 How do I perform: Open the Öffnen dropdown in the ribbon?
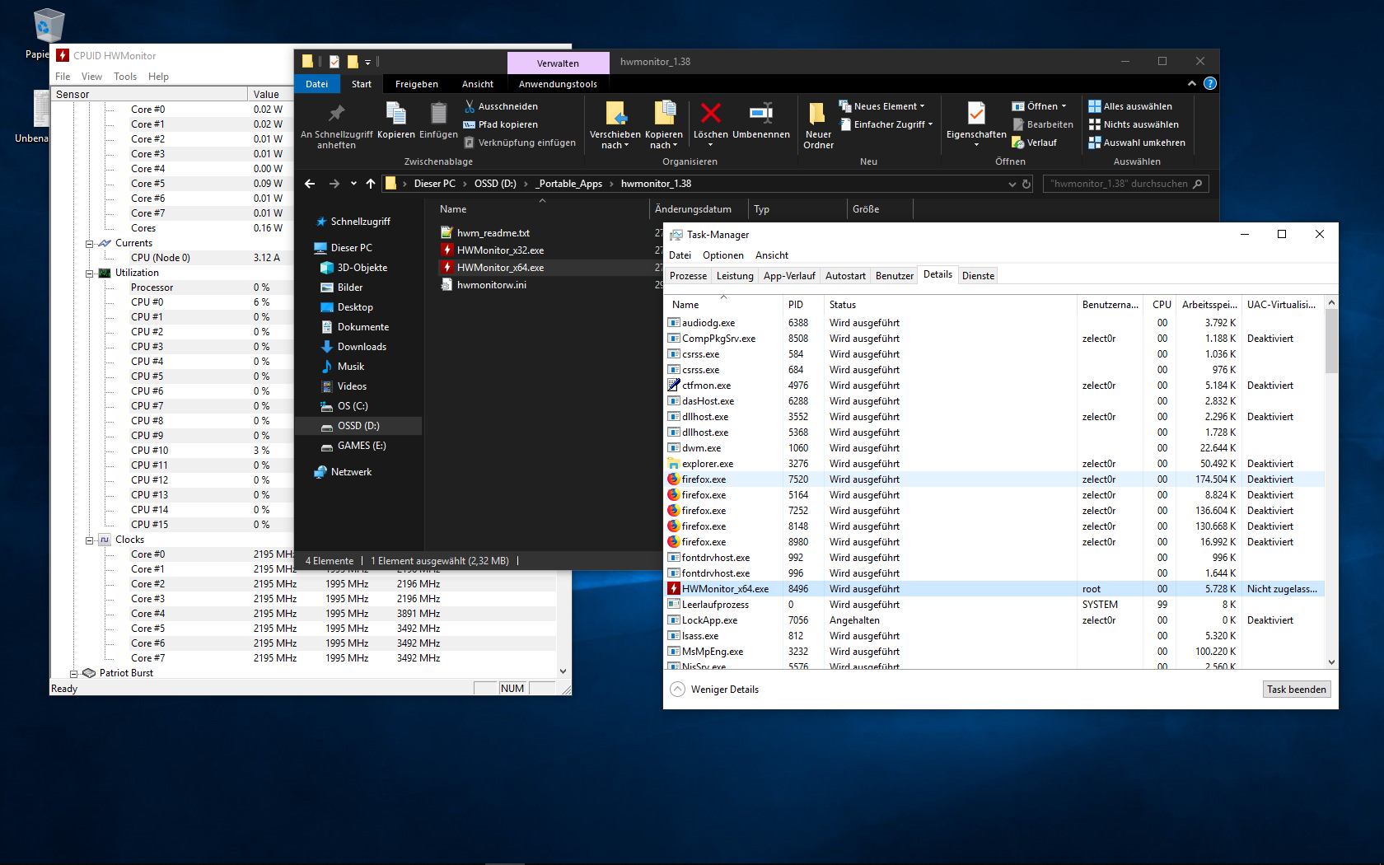pyautogui.click(x=1039, y=106)
